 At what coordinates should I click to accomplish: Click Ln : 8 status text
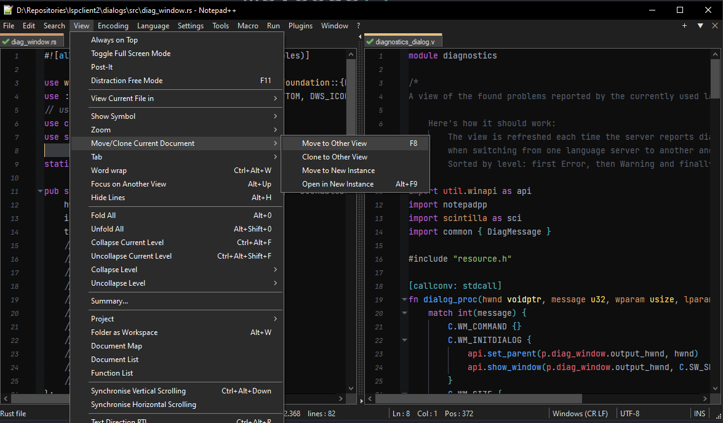401,414
